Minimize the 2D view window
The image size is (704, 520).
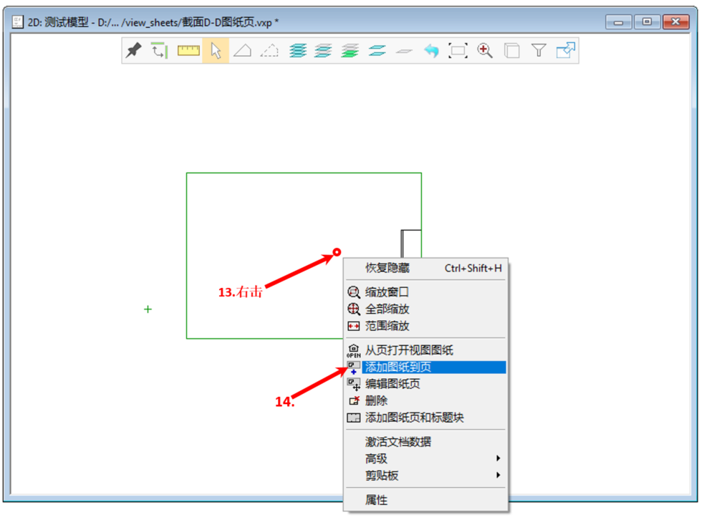coord(618,21)
